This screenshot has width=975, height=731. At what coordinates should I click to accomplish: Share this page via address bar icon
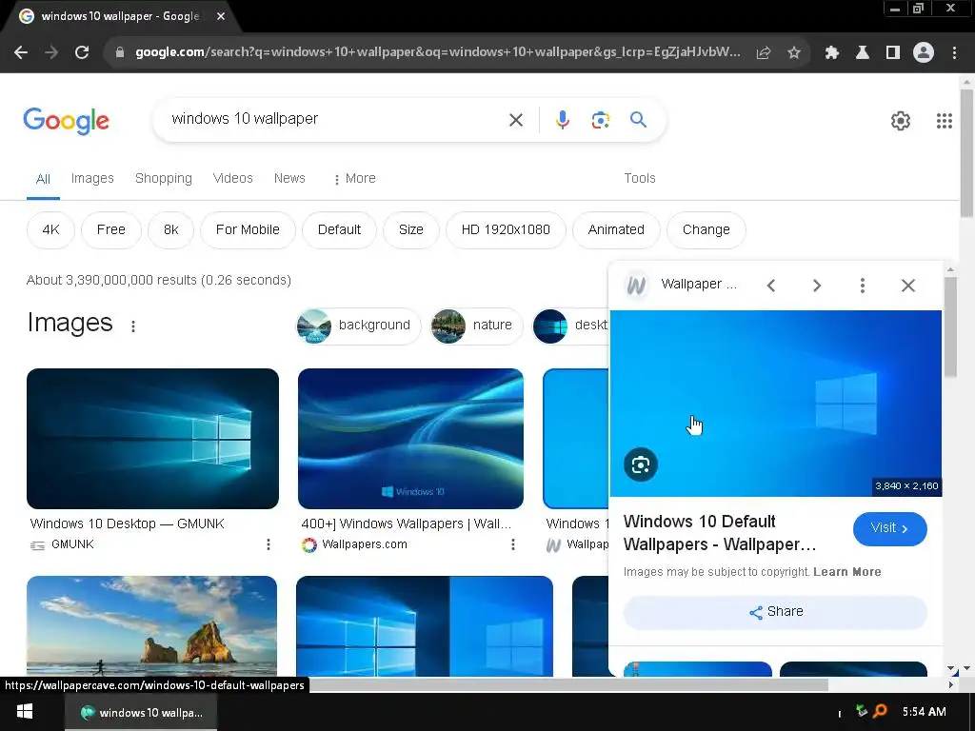pyautogui.click(x=764, y=53)
